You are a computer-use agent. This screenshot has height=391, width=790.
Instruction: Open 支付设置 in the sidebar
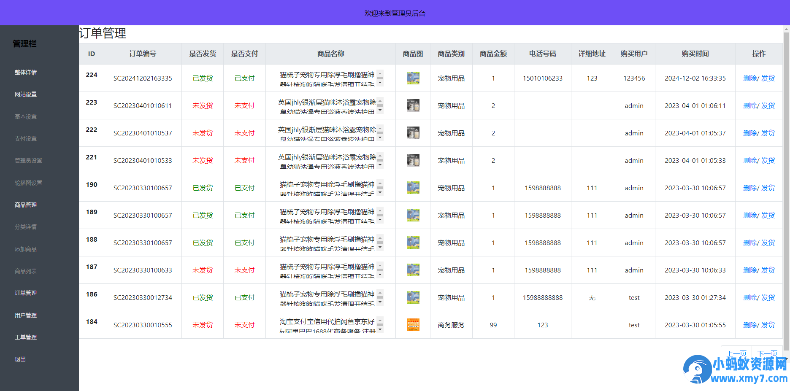26,138
